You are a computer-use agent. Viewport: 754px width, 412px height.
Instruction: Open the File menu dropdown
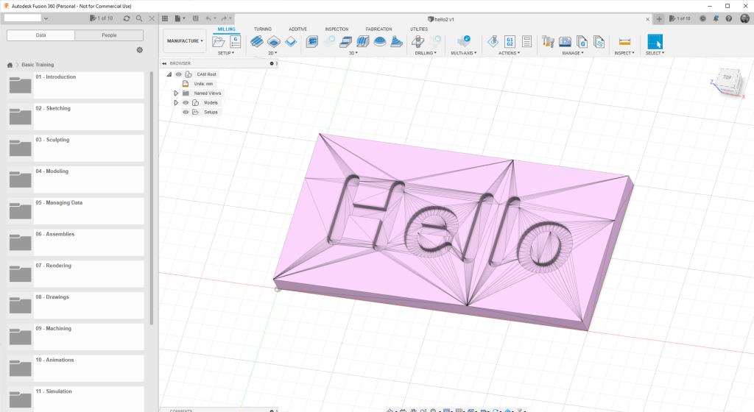click(x=180, y=18)
